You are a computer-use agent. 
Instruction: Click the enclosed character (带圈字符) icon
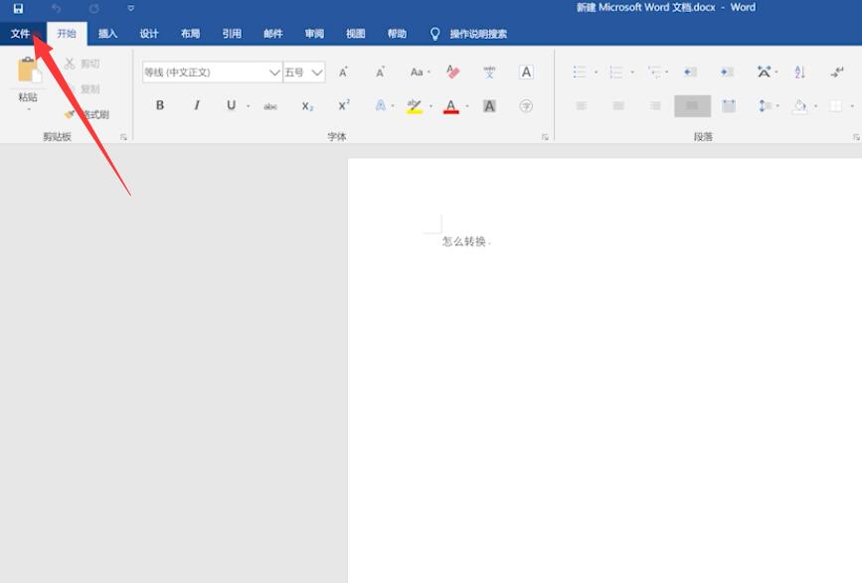tap(526, 106)
